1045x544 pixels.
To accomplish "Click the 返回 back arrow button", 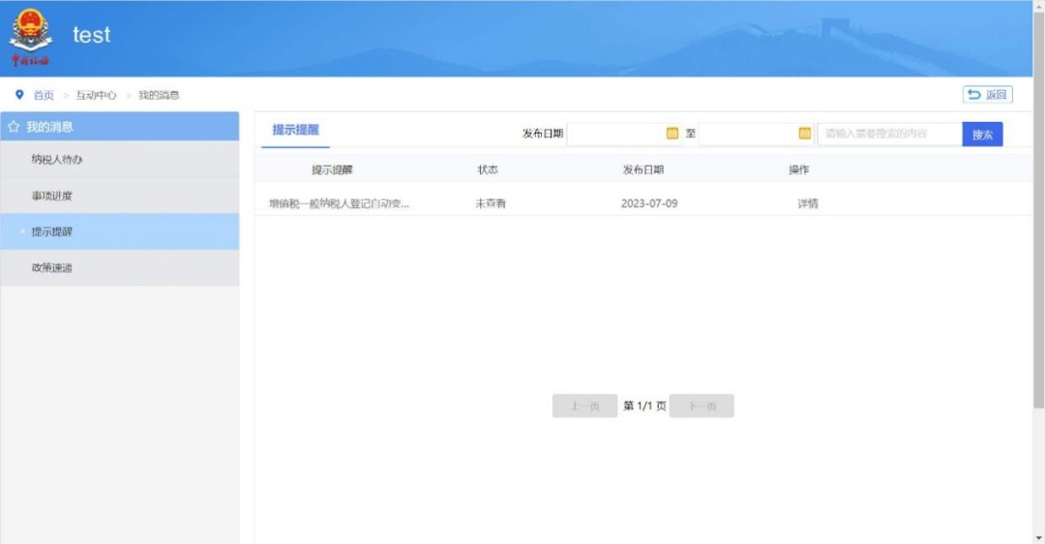I will (987, 94).
